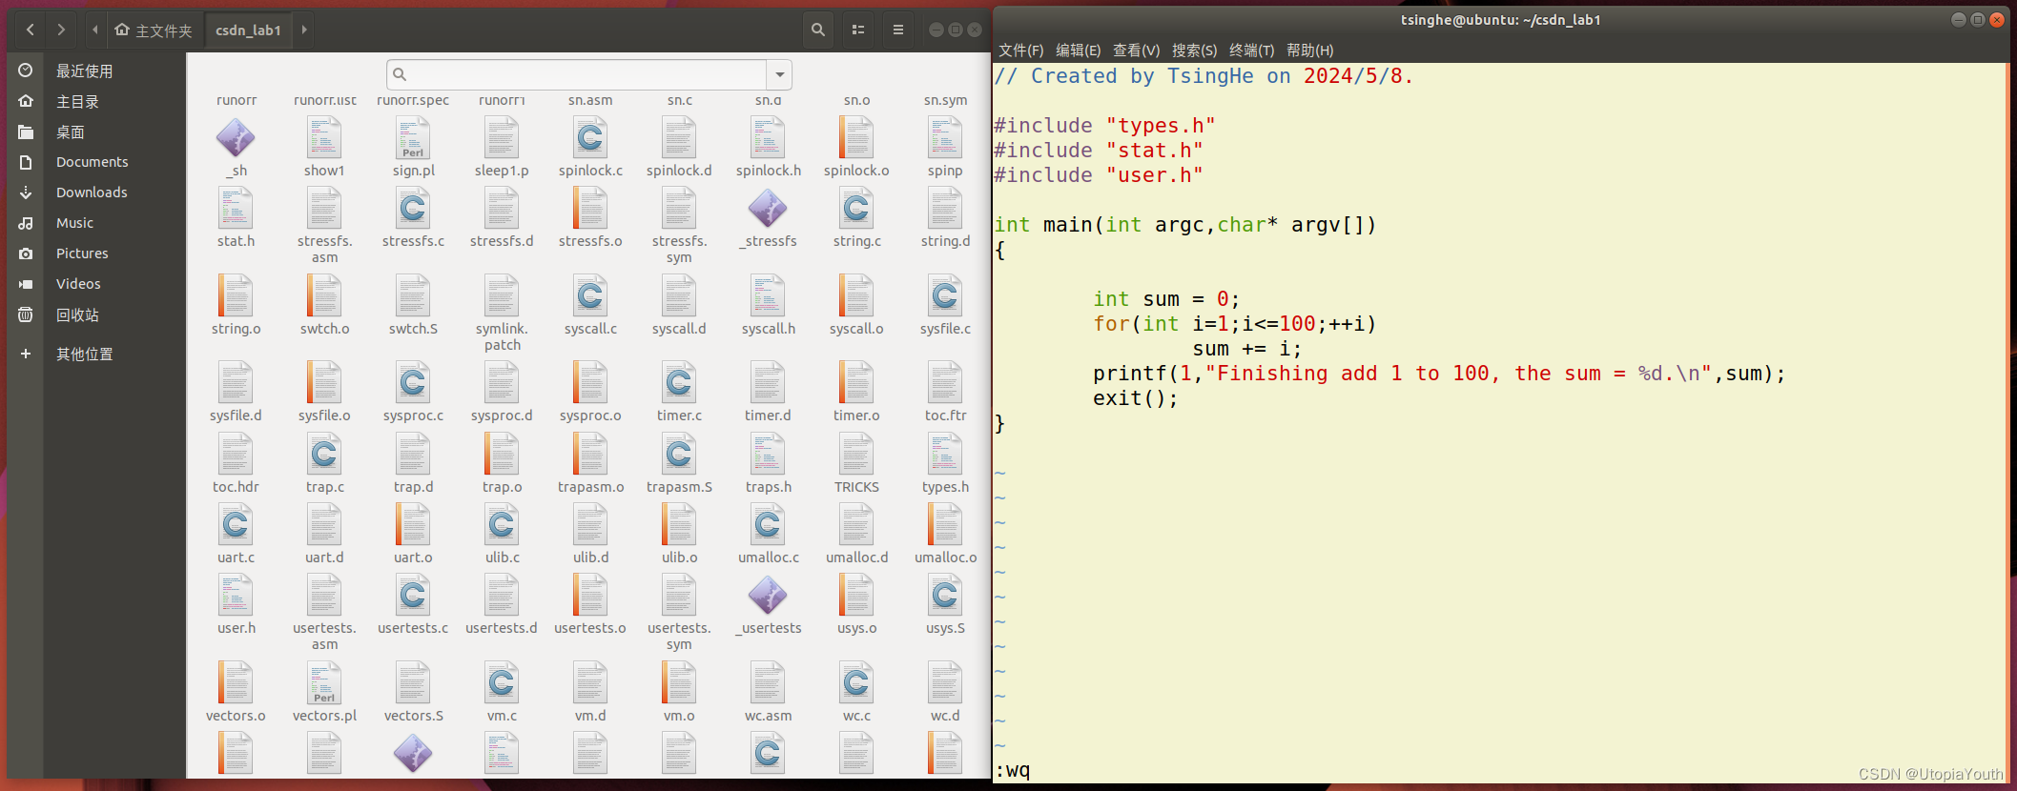Select the wc.c file icon
This screenshot has height=791, width=2017.
point(856,684)
